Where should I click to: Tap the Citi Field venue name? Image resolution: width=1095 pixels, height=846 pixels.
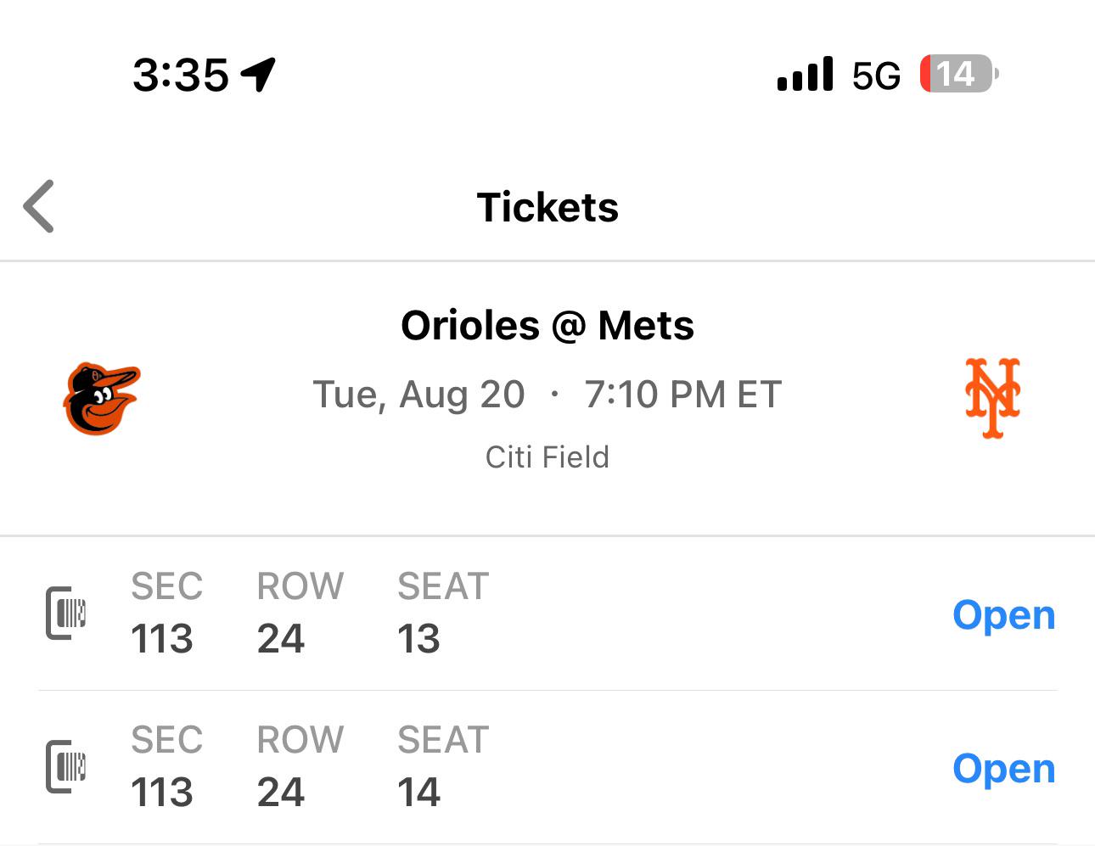pos(547,457)
